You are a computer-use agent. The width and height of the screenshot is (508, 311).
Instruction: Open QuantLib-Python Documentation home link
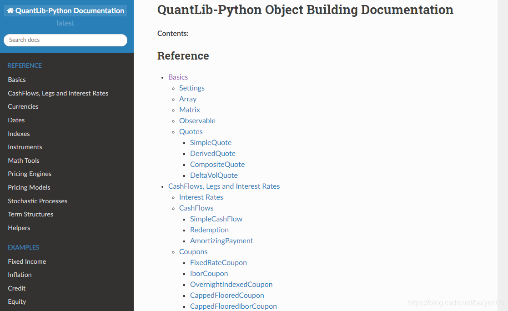pos(65,11)
